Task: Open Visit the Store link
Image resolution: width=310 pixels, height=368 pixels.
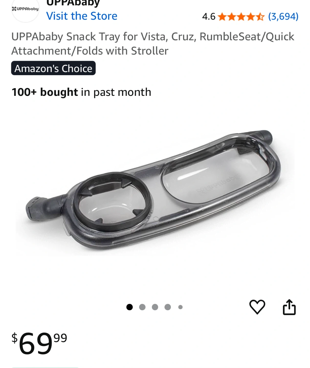Action: coord(82,16)
